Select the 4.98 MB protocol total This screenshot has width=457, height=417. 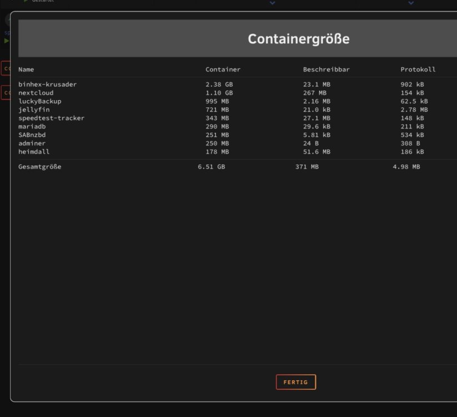[x=406, y=167]
